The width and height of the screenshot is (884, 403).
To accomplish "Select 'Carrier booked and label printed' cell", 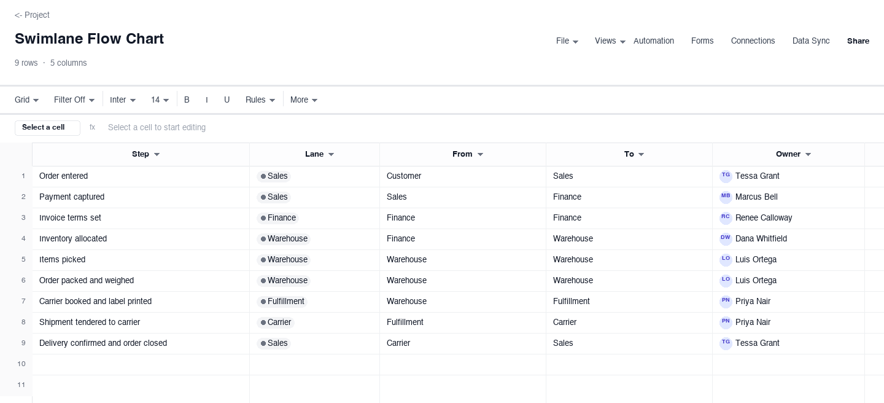I will (141, 302).
